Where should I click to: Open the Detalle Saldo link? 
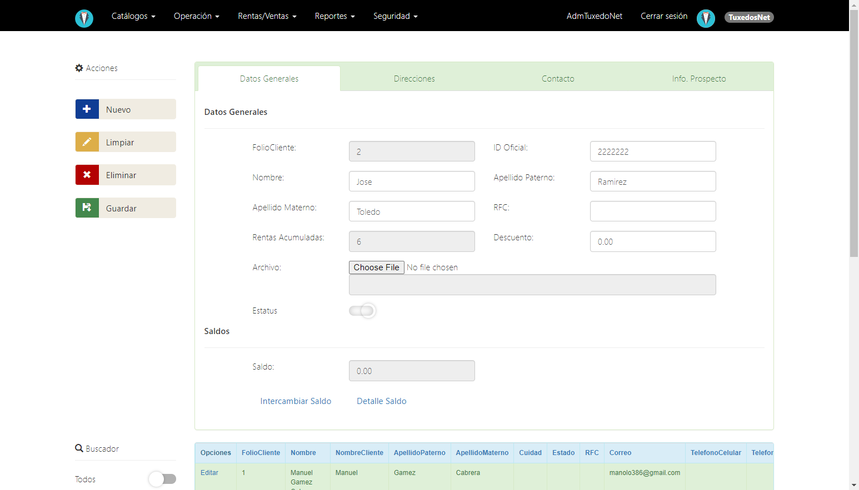click(x=382, y=401)
